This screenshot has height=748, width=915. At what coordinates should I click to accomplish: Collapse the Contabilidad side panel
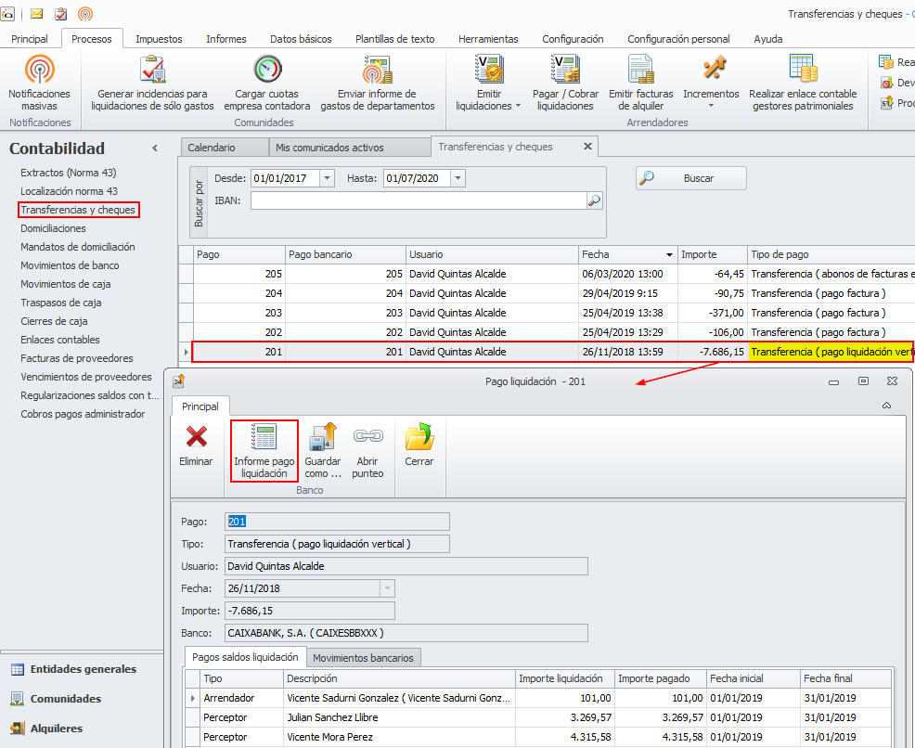click(155, 148)
